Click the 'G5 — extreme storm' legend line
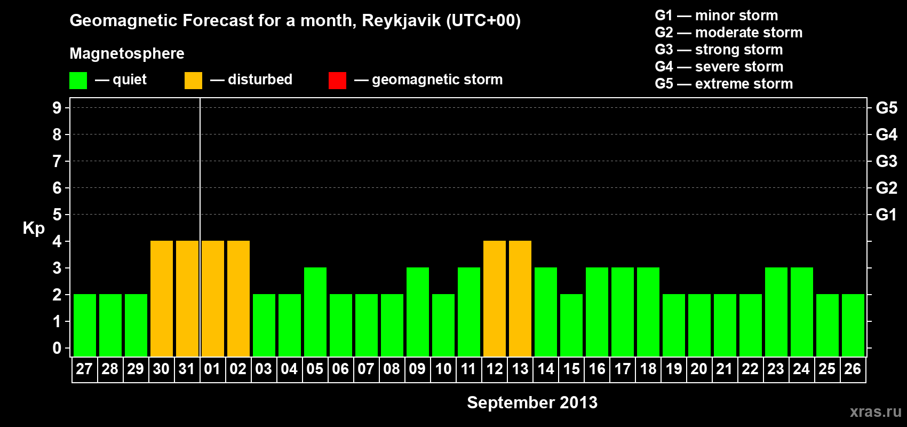 pyautogui.click(x=724, y=84)
